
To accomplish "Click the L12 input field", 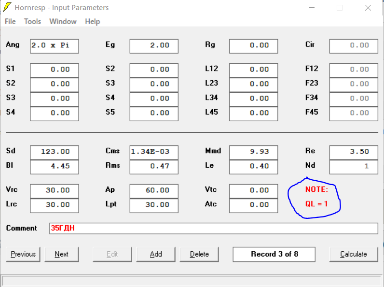I will (x=253, y=71).
